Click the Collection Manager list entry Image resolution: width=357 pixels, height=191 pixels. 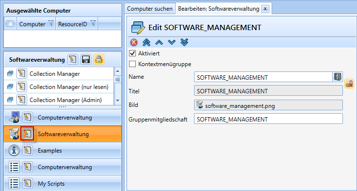(x=59, y=74)
